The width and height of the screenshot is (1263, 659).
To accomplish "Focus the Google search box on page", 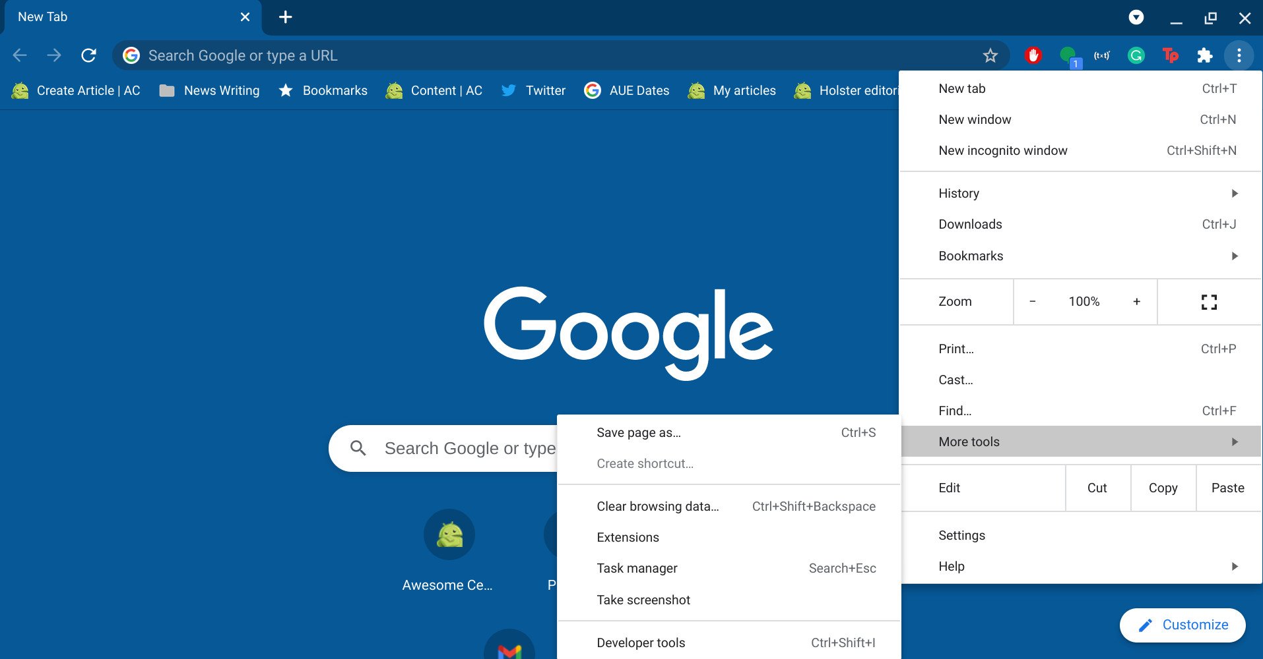I will pos(443,448).
